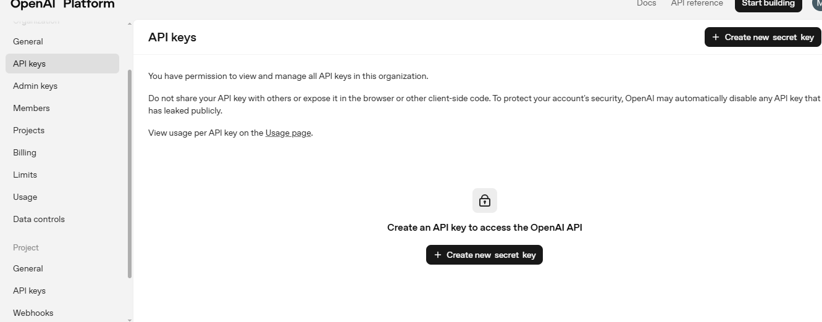
Task: Click the API keys page heading
Action: [x=172, y=37]
